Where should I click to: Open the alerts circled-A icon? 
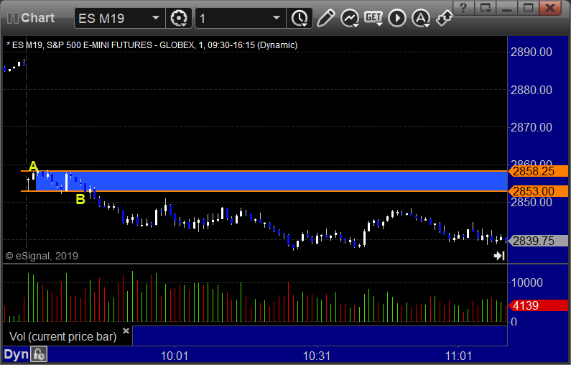(x=421, y=18)
